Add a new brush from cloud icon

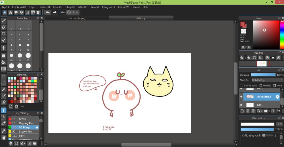pos(11,143)
